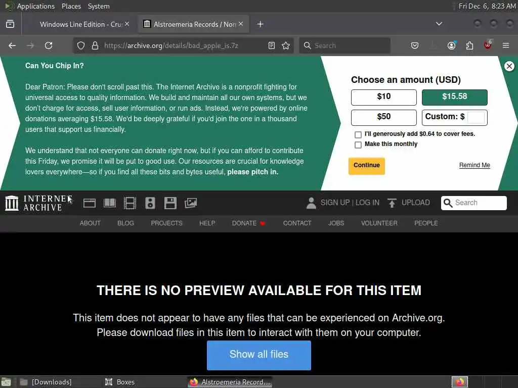Dismiss the donation banner

[509, 66]
